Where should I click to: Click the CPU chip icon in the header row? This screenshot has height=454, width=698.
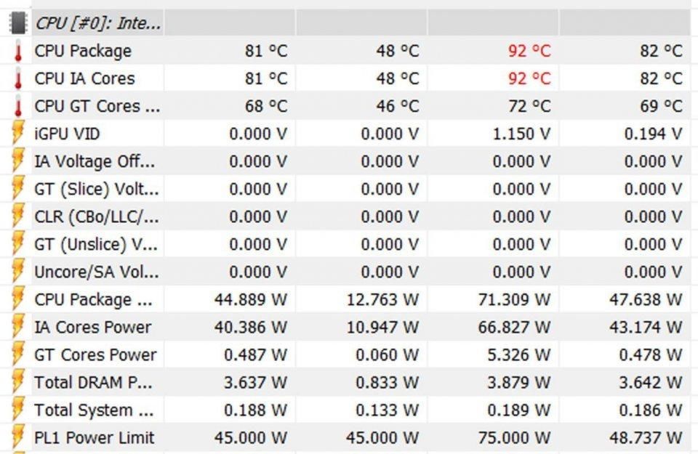click(x=18, y=23)
